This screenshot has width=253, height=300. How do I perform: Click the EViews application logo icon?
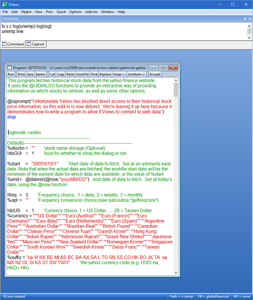click(x=5, y=5)
